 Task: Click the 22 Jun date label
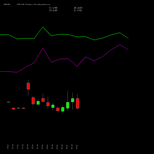[x=27, y=147]
